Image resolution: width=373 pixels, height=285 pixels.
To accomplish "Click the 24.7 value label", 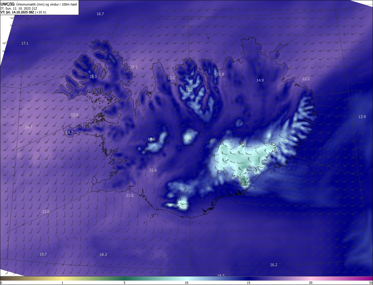I will (29, 127).
